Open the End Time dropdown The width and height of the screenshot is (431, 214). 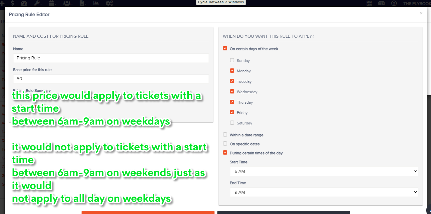324,192
